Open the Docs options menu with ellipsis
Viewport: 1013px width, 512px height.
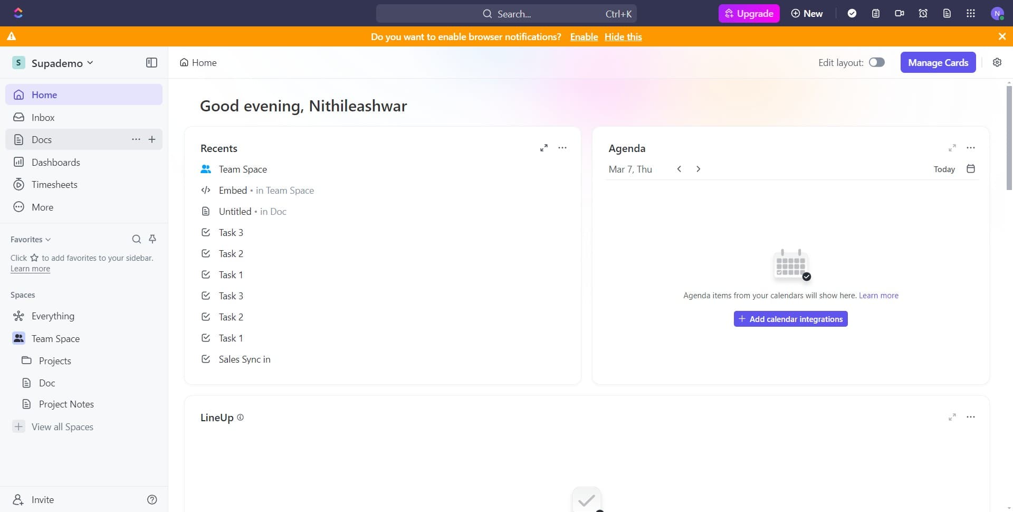136,139
